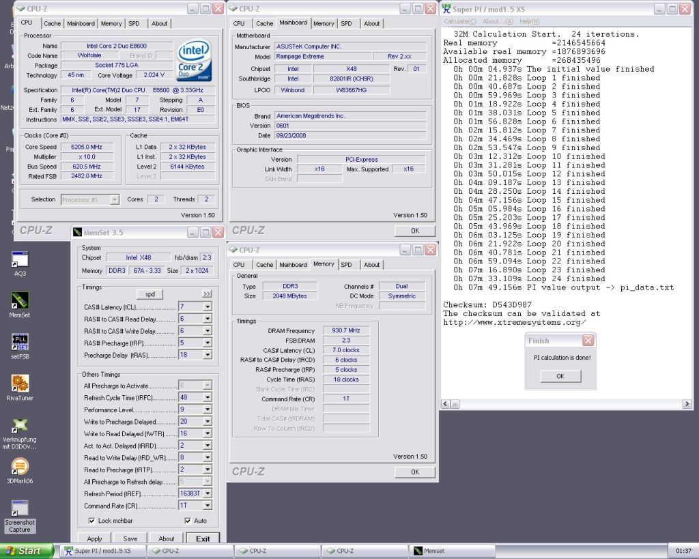Toggle the Auto checkbox in MemSet
Viewport: 699px width, 559px height.
coord(188,521)
